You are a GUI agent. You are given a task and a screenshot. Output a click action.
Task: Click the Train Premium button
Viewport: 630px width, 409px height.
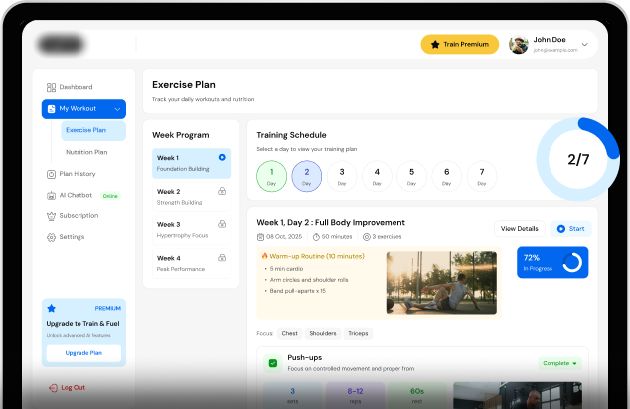pyautogui.click(x=459, y=44)
